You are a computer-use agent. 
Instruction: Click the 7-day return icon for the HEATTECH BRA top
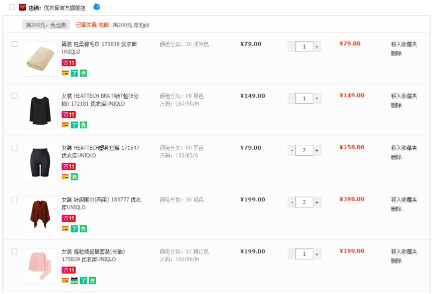click(x=74, y=125)
